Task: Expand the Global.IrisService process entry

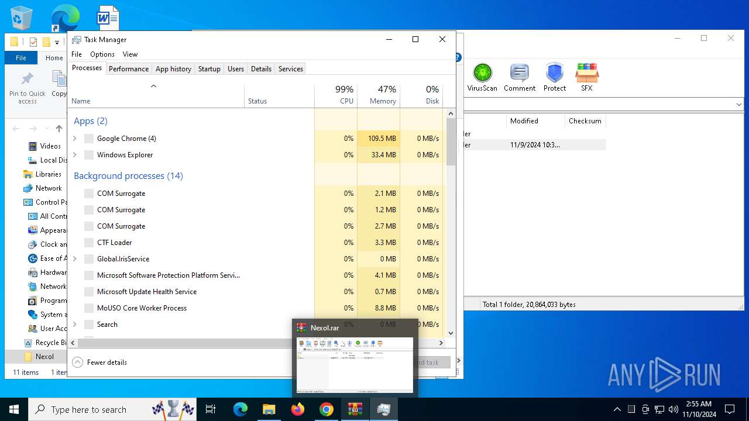Action: click(74, 259)
